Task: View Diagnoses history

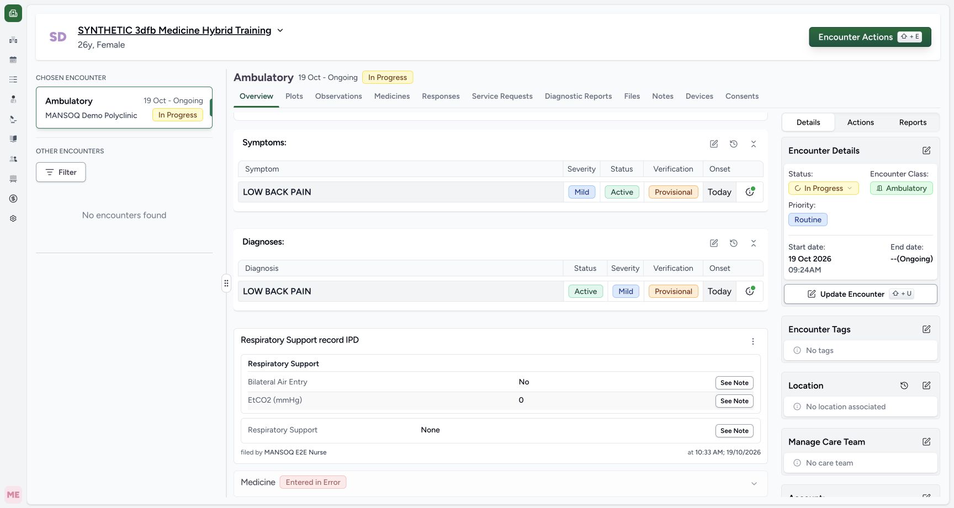Action: point(734,243)
